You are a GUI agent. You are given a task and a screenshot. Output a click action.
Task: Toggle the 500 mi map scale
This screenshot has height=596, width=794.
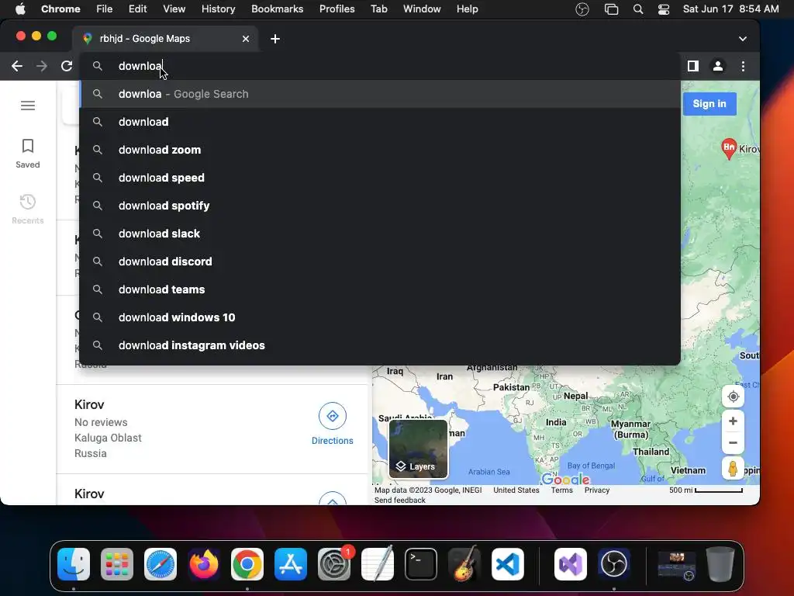coord(706,490)
